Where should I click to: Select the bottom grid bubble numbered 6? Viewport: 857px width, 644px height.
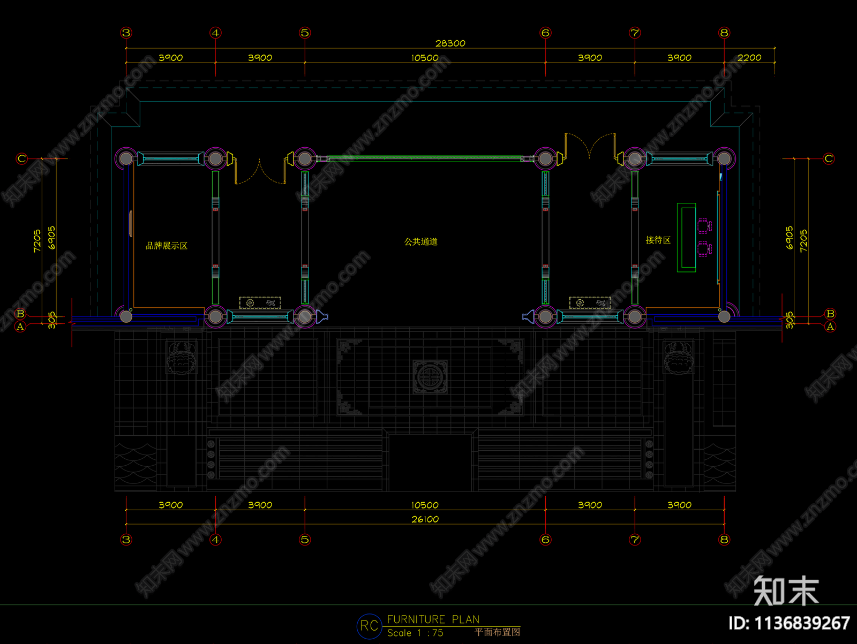(545, 540)
